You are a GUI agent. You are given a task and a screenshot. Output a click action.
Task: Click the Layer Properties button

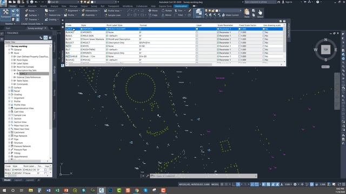click(198, 13)
